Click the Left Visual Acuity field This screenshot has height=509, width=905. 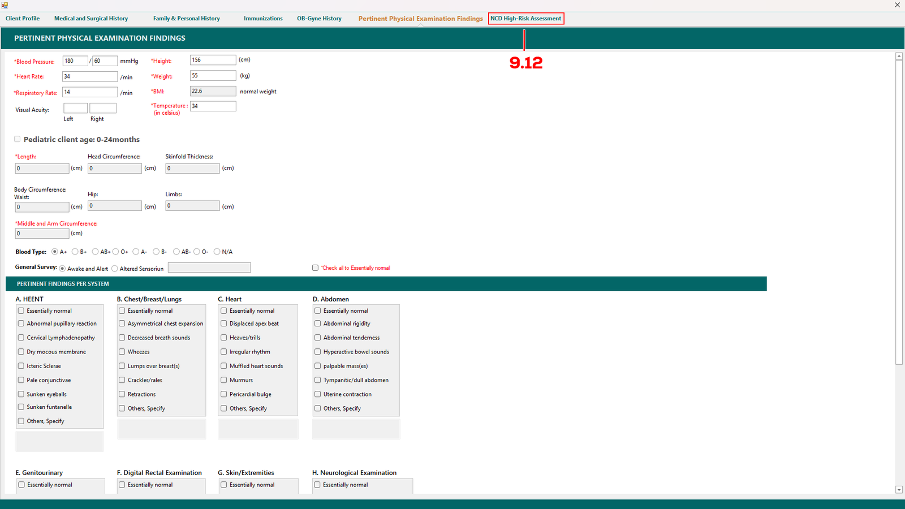75,108
